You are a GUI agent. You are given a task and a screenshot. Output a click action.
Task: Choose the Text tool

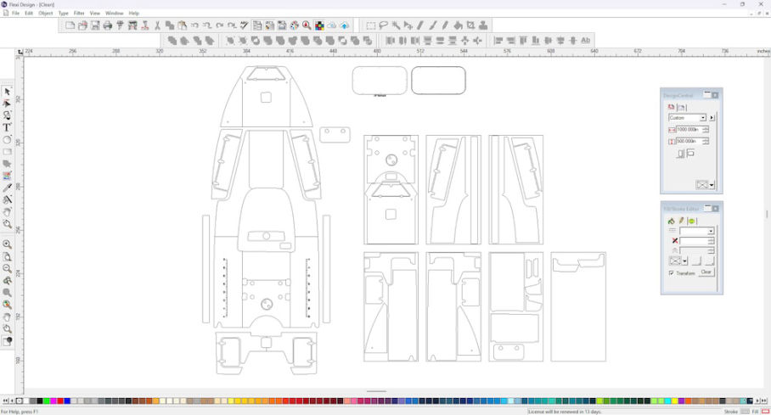coord(7,127)
